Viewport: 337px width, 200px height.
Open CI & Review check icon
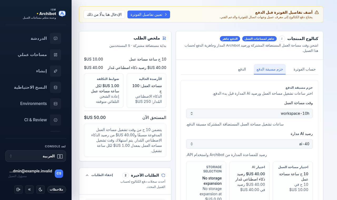[x=56, y=120]
